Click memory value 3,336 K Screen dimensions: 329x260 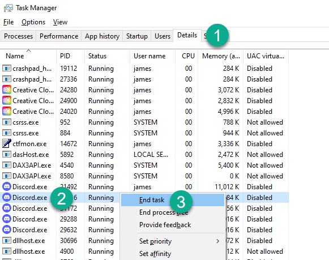pos(229,144)
